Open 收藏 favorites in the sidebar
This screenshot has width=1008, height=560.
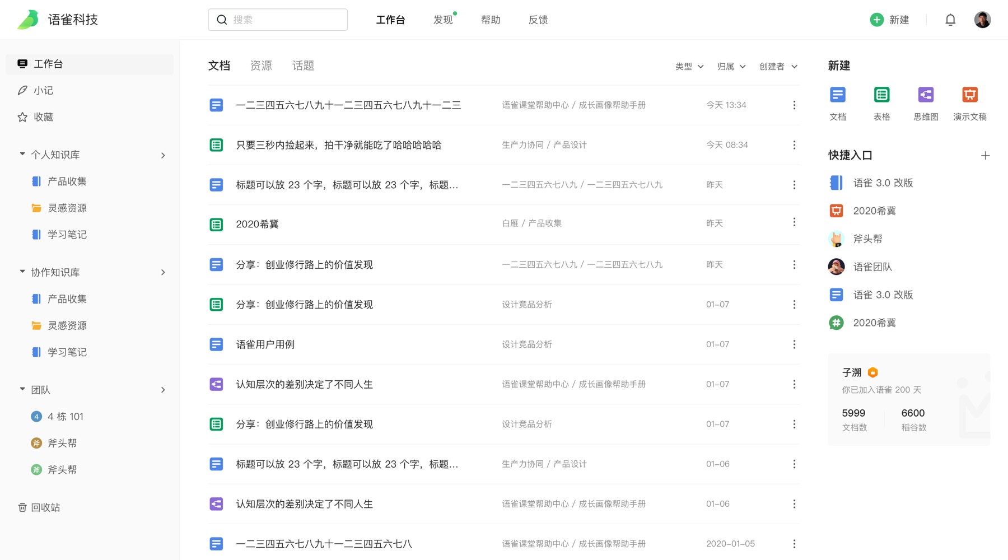pos(35,117)
